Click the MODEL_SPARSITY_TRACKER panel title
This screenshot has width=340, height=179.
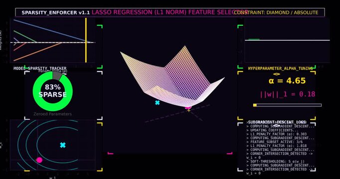tap(40, 68)
